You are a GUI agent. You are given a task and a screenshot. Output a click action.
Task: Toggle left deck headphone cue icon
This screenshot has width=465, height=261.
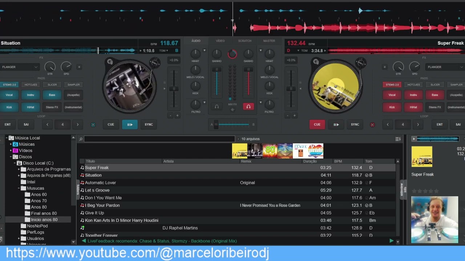[x=217, y=107]
